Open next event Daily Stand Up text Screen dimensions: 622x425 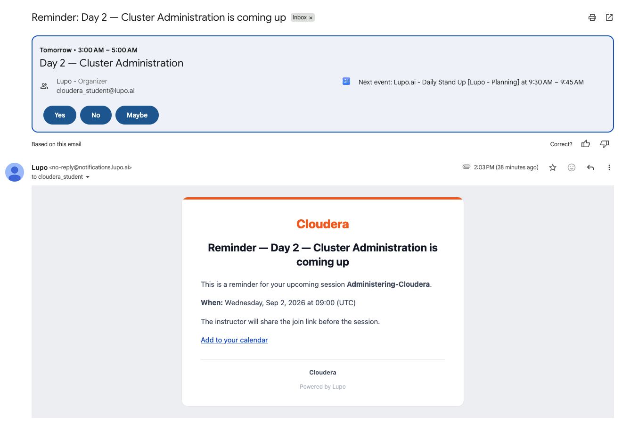click(471, 82)
